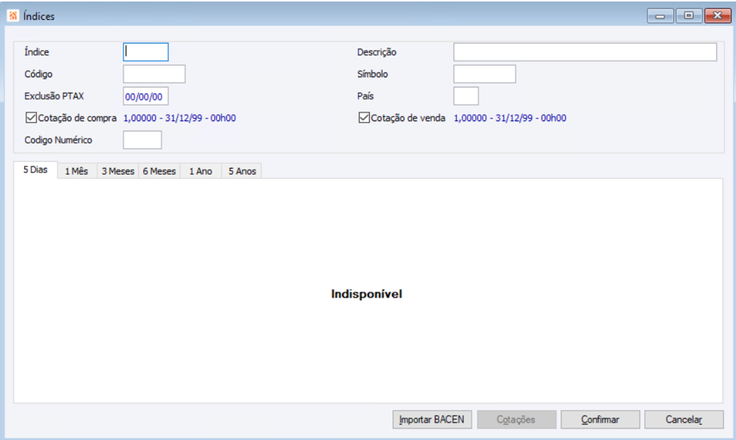Cancel the dialog with Cancelar
The image size is (736, 440).
(684, 420)
